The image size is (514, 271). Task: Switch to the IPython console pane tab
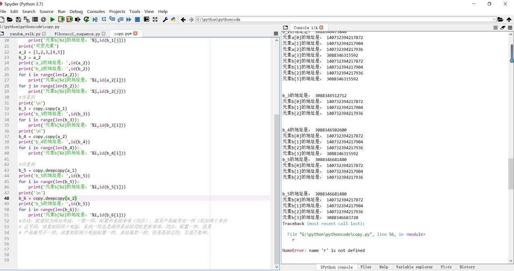[336, 267]
